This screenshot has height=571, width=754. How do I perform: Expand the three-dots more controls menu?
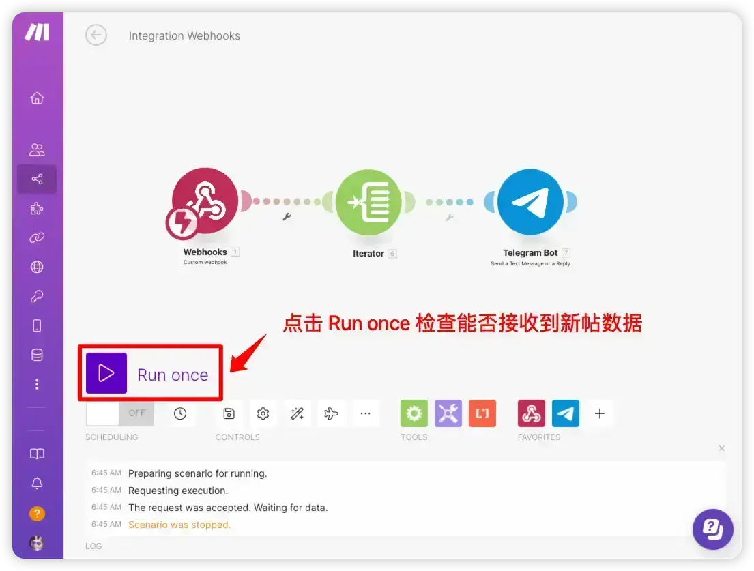coord(366,413)
